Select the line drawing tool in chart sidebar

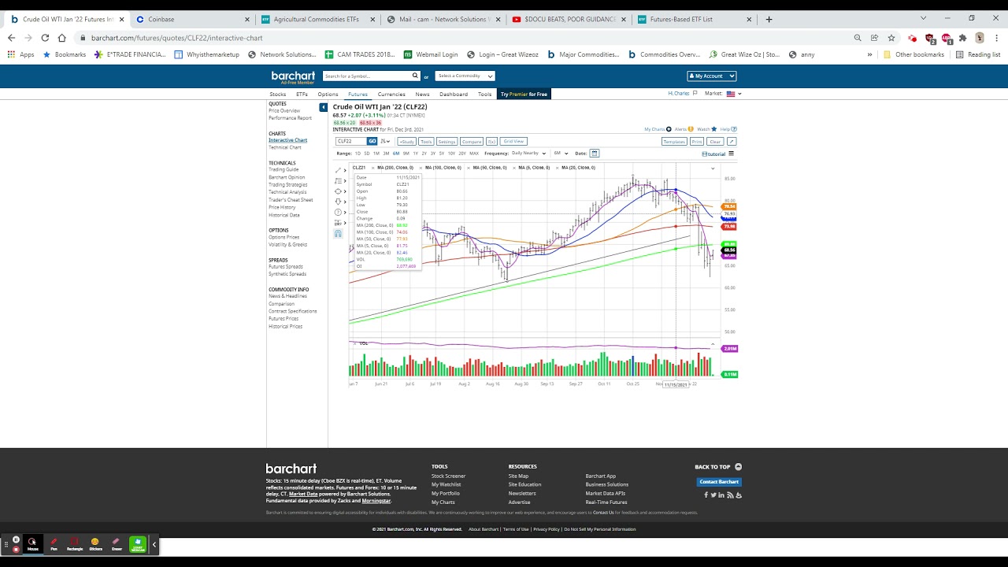339,170
